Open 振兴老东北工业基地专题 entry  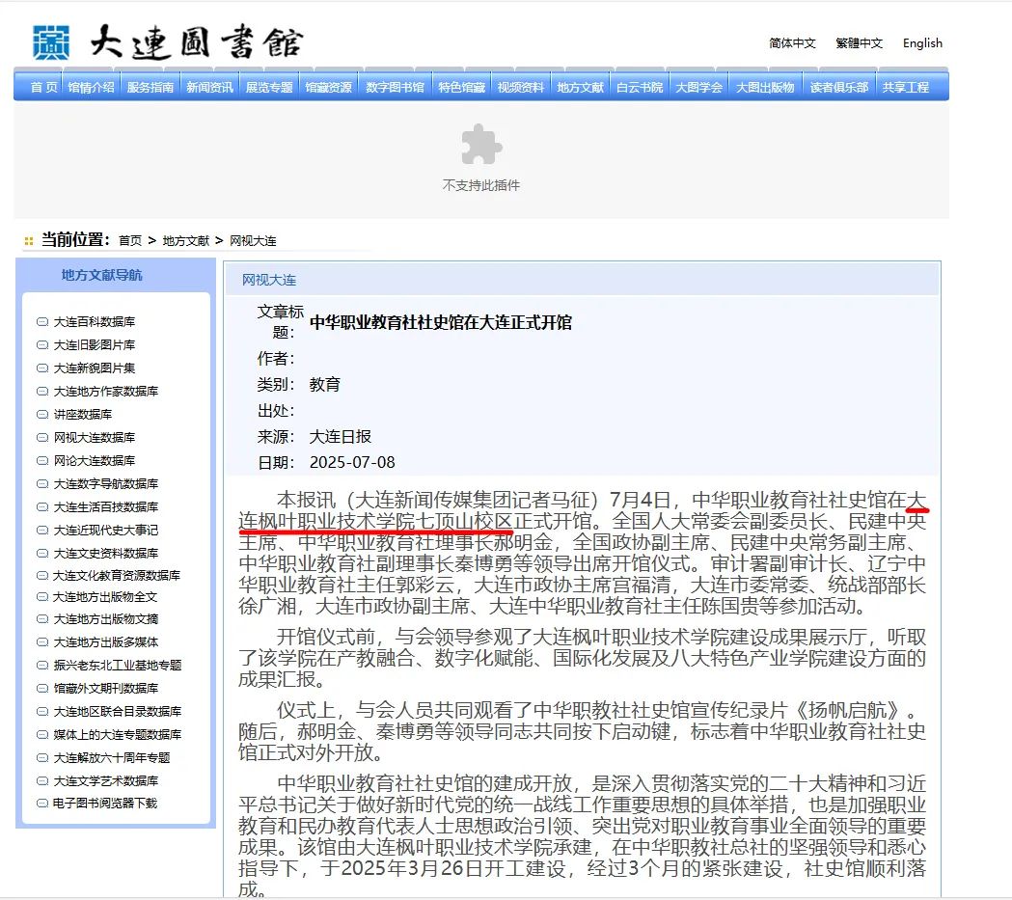[117, 666]
